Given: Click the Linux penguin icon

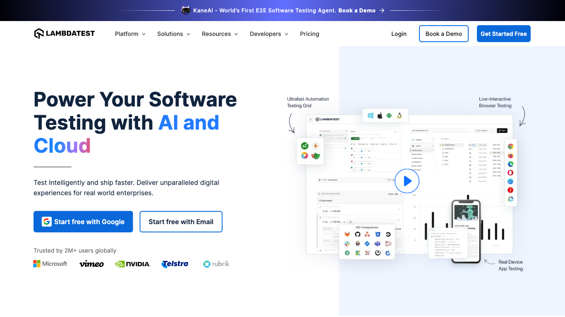Looking at the screenshot, I should pos(400,116).
